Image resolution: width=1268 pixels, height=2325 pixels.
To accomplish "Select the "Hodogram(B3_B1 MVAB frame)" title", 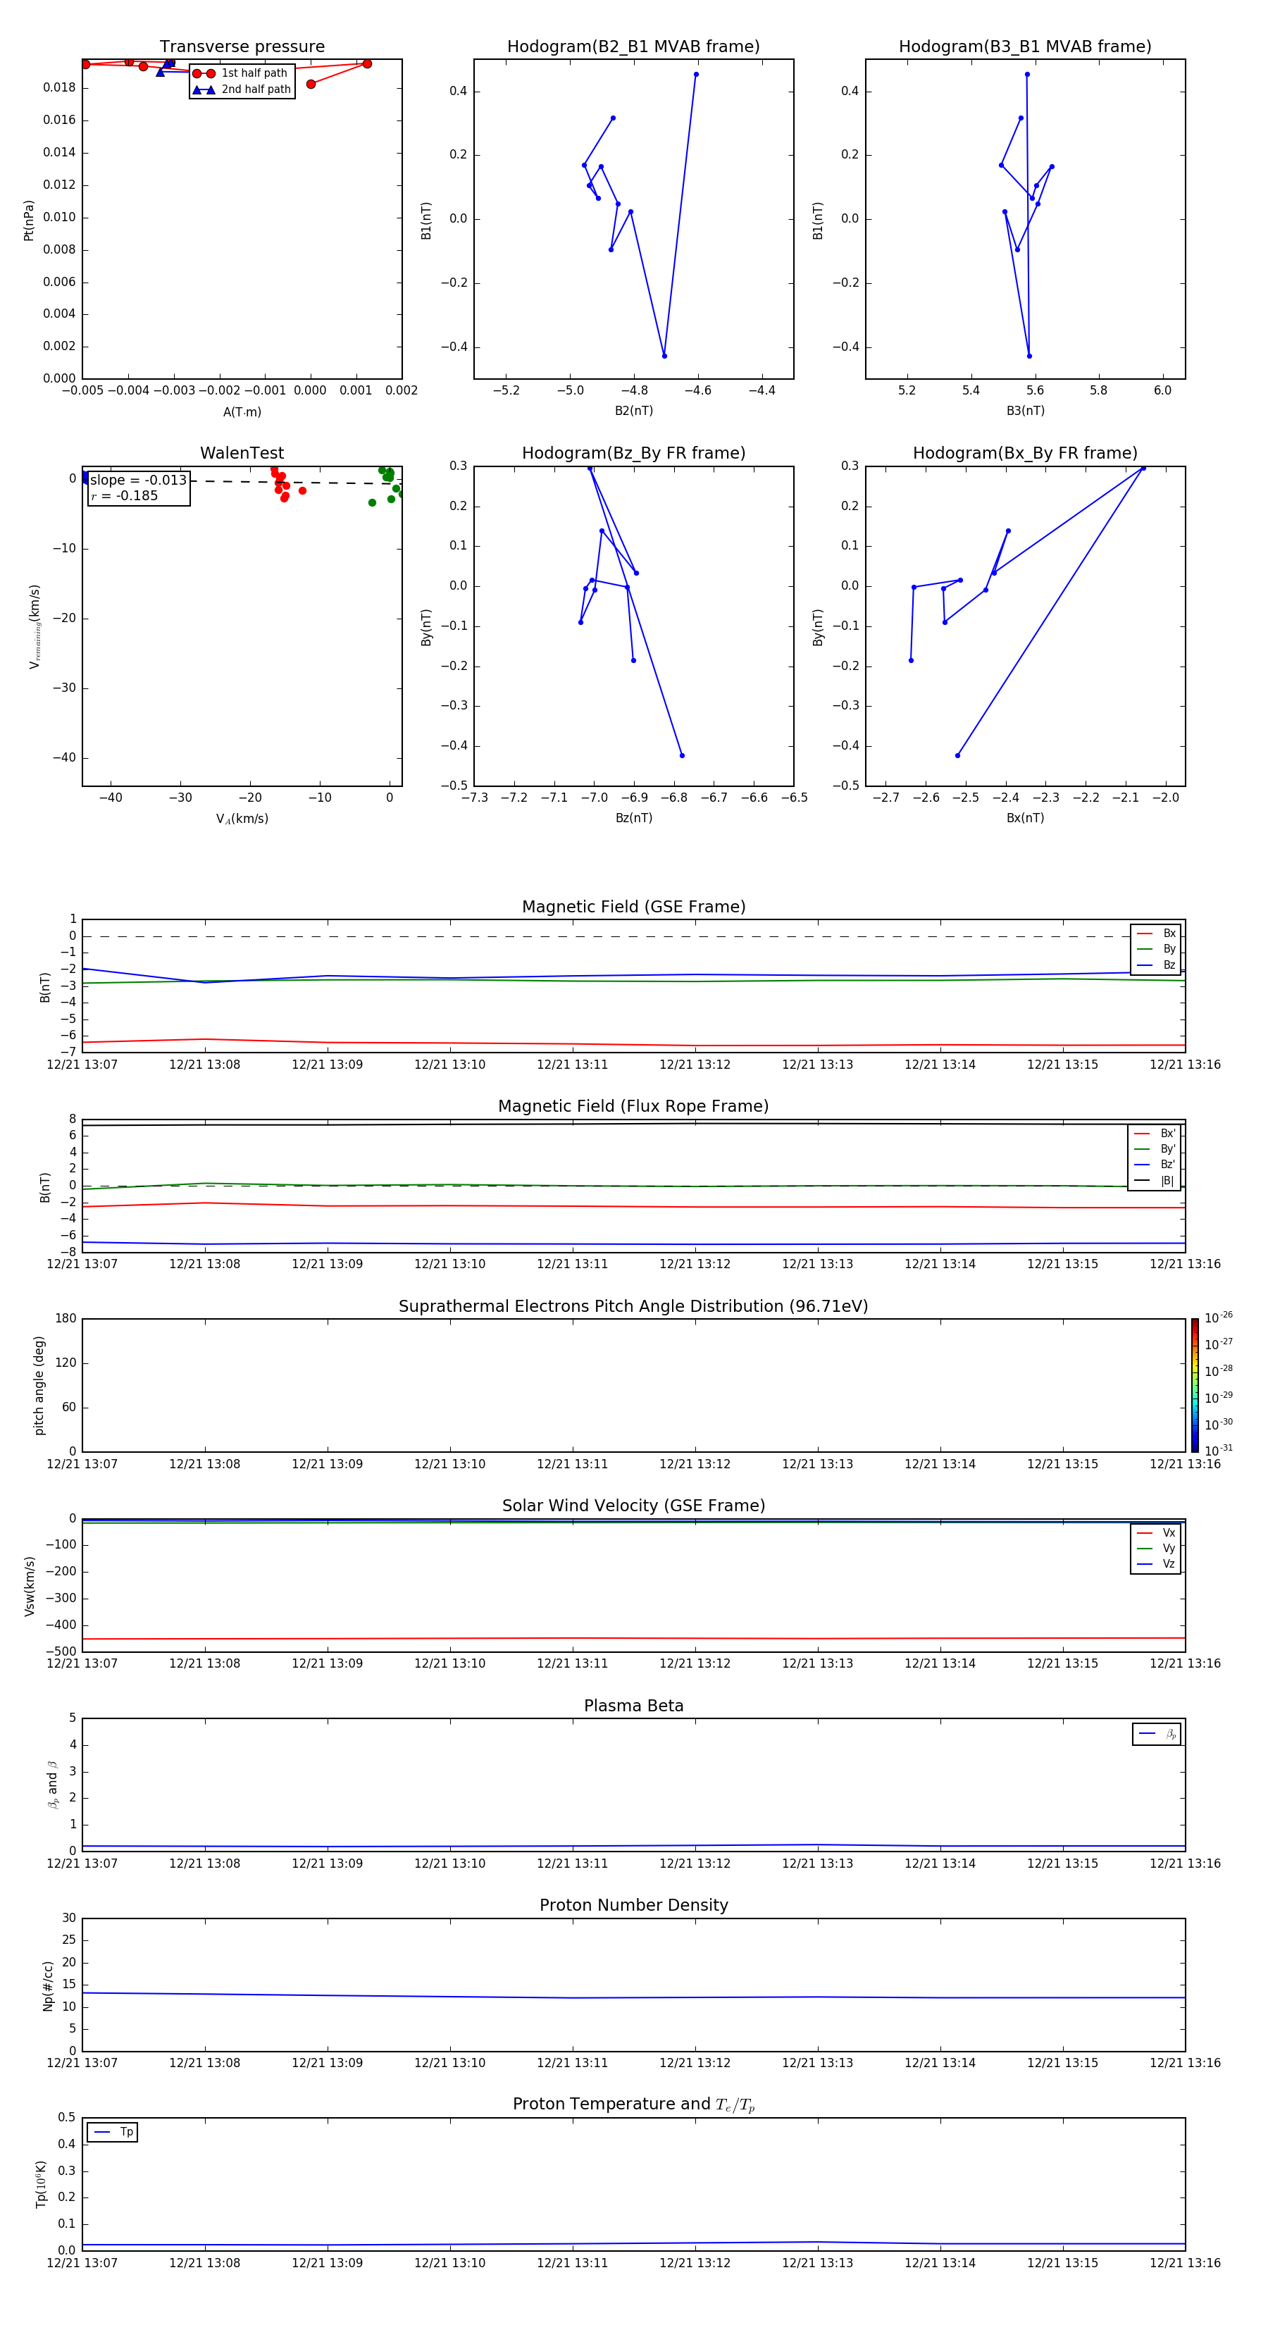I will click(1025, 47).
